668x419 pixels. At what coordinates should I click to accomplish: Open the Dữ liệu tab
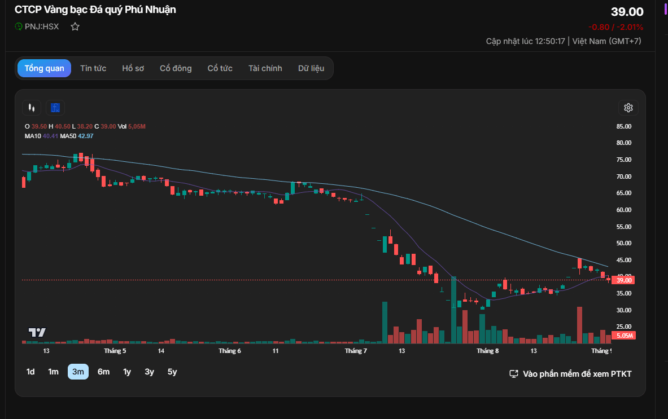point(311,68)
